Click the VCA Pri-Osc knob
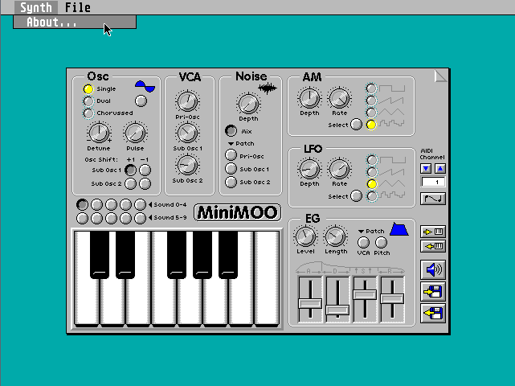Viewport: 515px width, 386px height. click(187, 101)
